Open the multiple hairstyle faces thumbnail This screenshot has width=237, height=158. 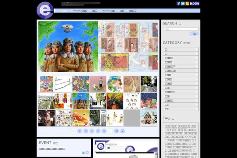point(132,101)
